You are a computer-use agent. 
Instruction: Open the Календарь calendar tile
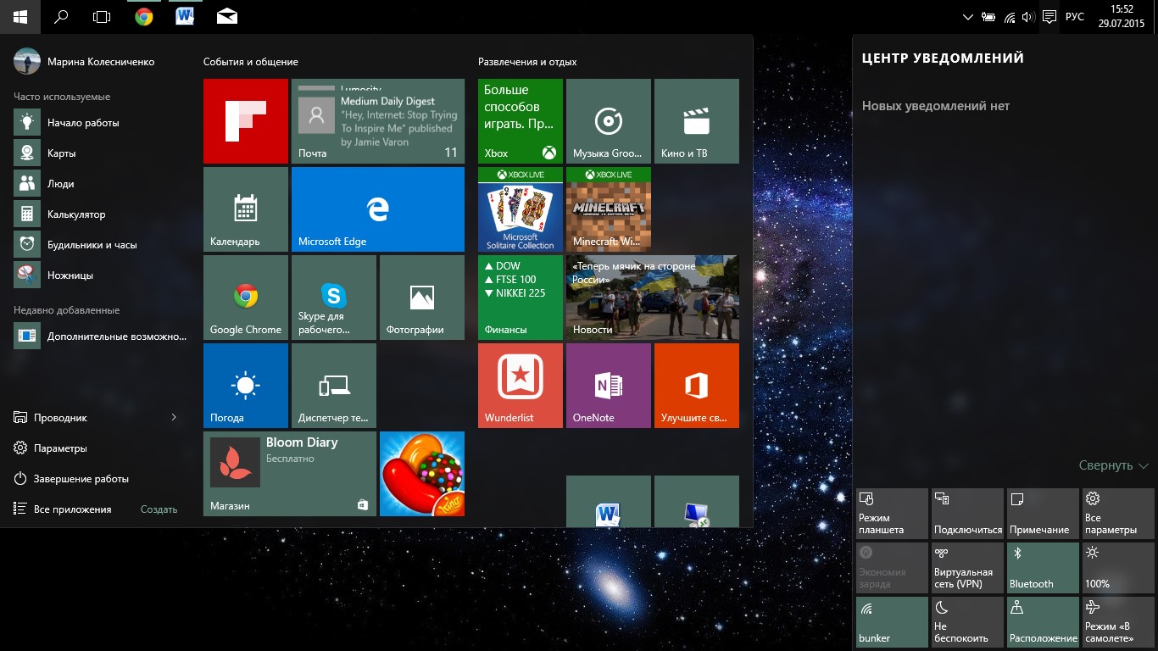point(246,209)
